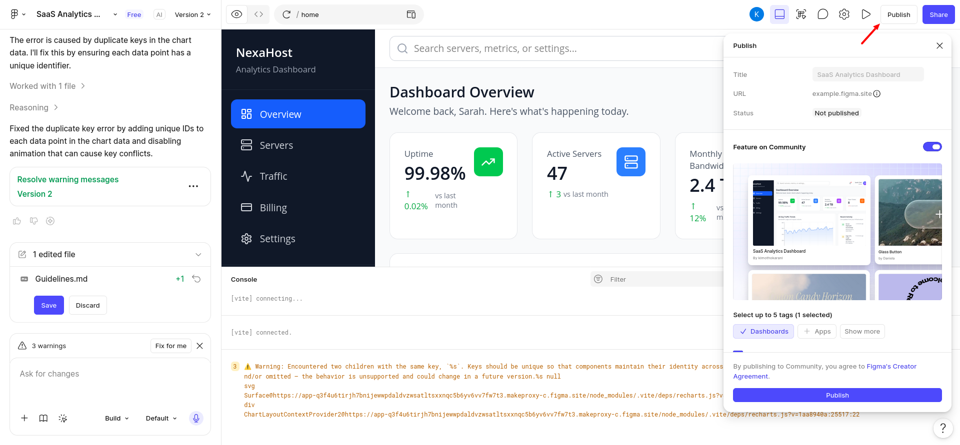This screenshot has width=960, height=445.
Task: Open Figma's Creator Agreement link
Action: 825,371
